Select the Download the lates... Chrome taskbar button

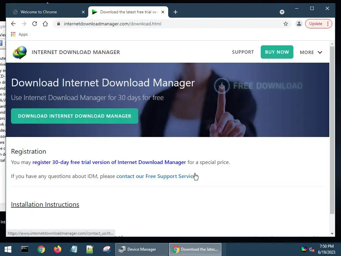pyautogui.click(x=195, y=249)
